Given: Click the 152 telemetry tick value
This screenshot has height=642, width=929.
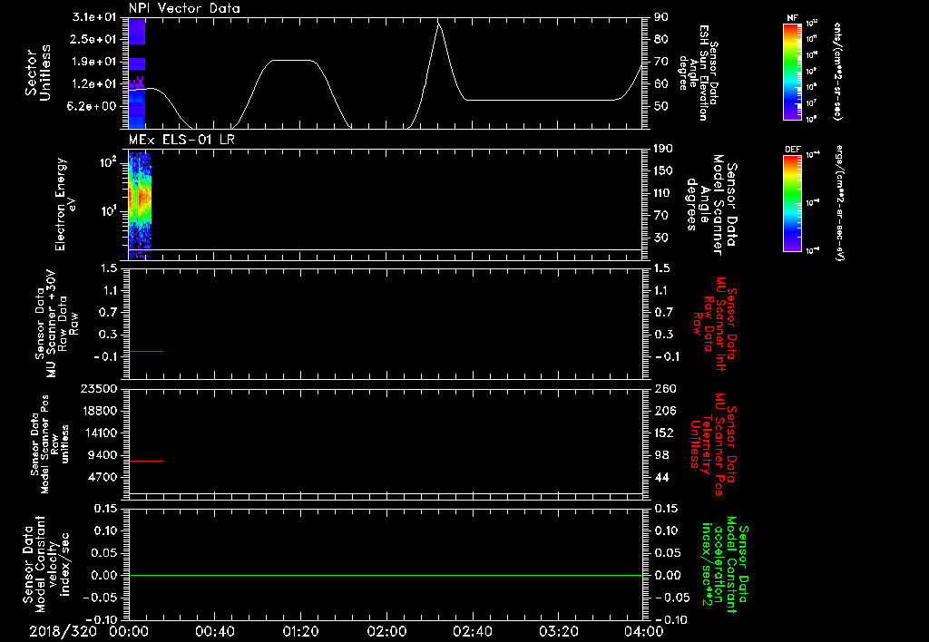Looking at the screenshot, I should 665,433.
